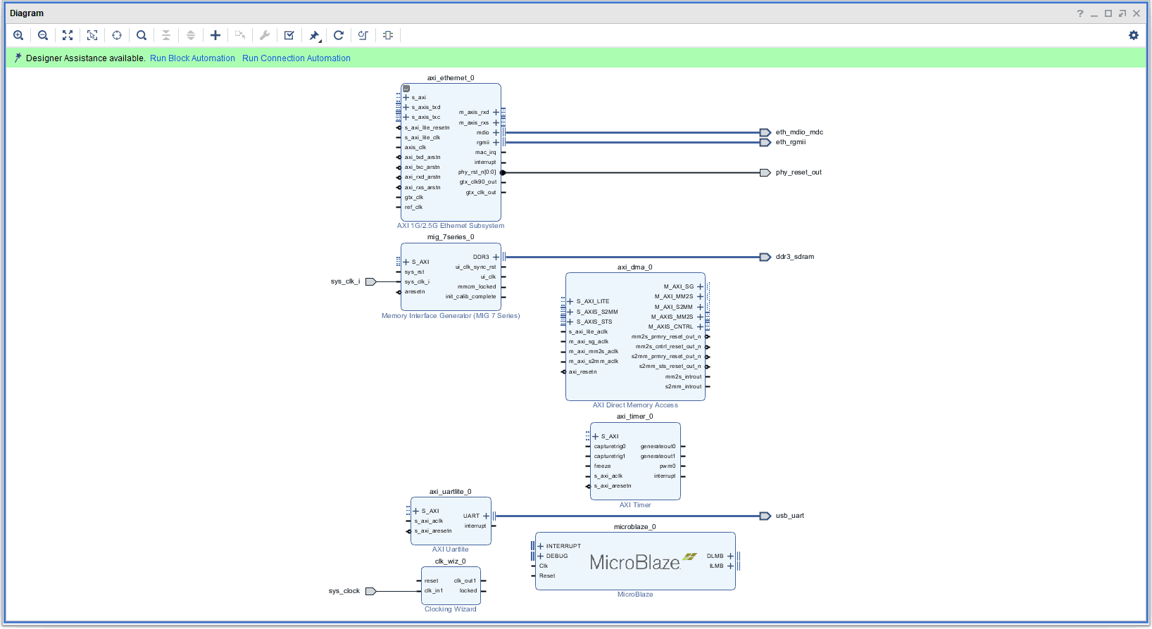Click the sys_clock input port
1152x629 pixels.
[x=370, y=591]
